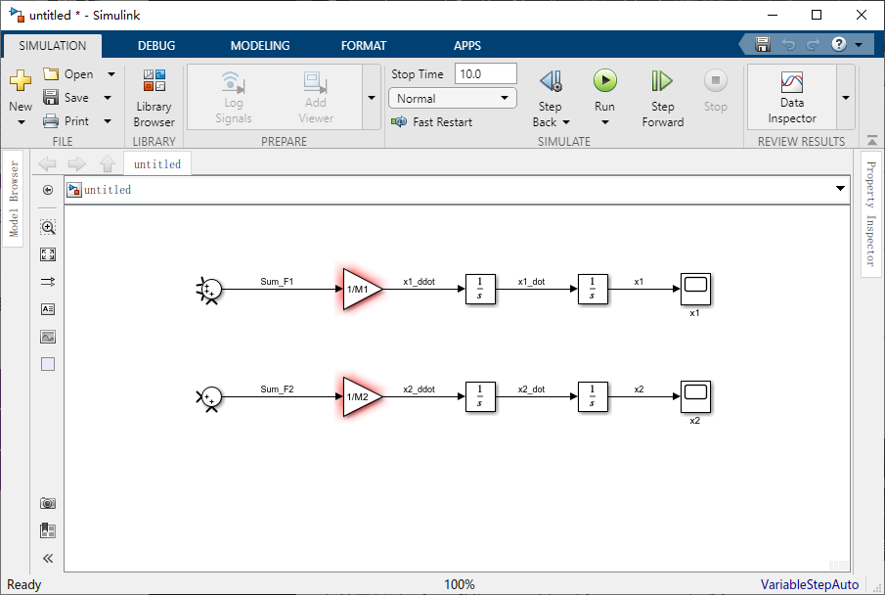885x595 pixels.
Task: Run the simulation with the green play button
Action: point(605,81)
